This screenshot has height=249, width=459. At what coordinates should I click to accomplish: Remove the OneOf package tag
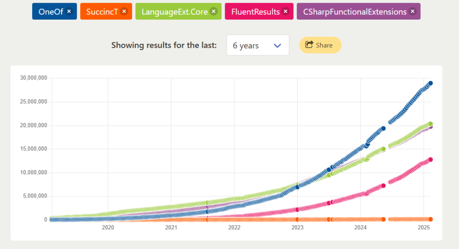point(69,11)
